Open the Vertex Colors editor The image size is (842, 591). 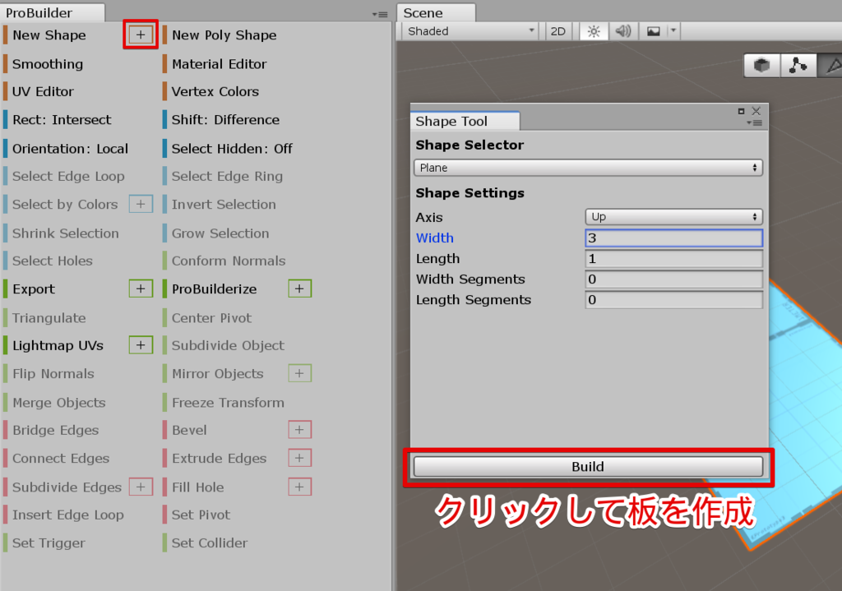215,92
